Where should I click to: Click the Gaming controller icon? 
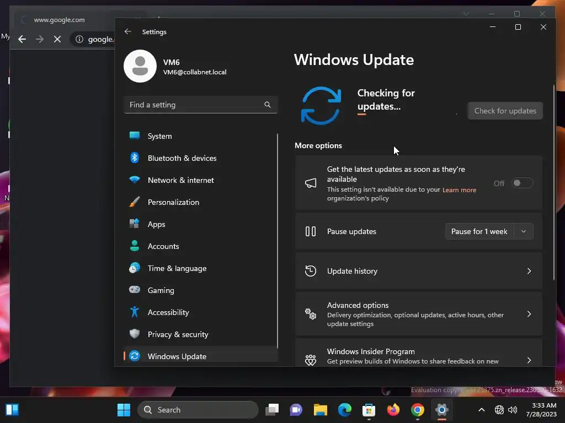tap(135, 290)
